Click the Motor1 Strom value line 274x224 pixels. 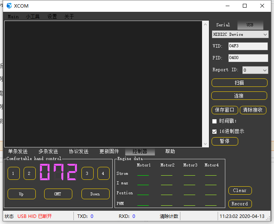[143, 175]
